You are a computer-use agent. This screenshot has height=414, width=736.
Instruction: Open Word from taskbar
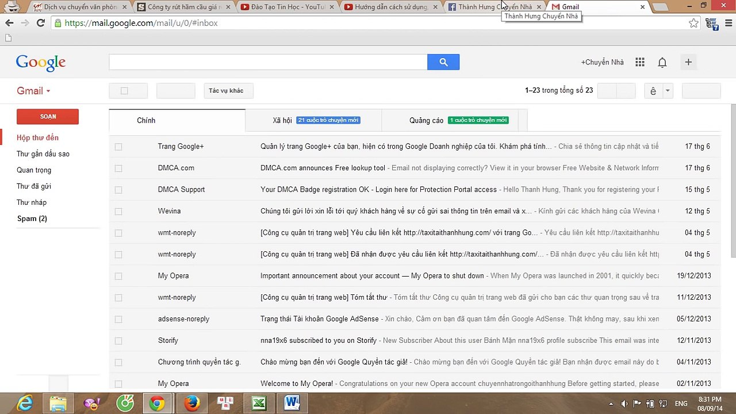pyautogui.click(x=292, y=404)
